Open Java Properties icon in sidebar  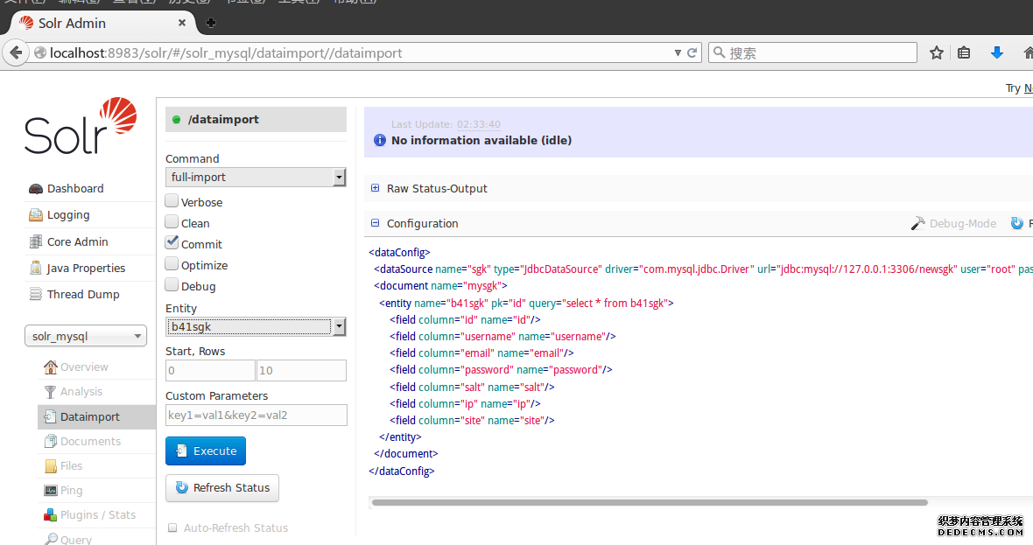coord(36,269)
